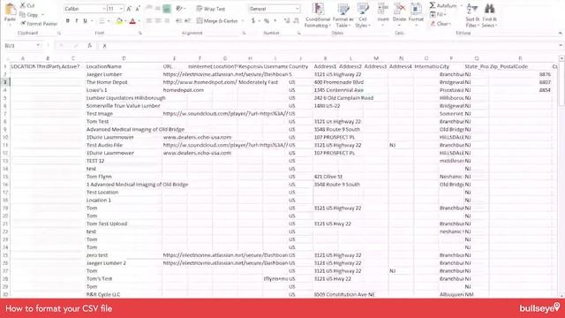Open the General number format dropdown
This screenshot has height=318, width=565.
pyautogui.click(x=298, y=9)
